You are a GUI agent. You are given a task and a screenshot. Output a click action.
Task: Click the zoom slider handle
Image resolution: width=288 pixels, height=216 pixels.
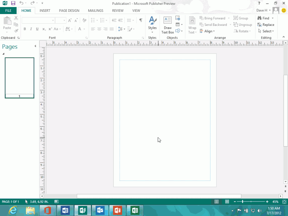coord(243,202)
